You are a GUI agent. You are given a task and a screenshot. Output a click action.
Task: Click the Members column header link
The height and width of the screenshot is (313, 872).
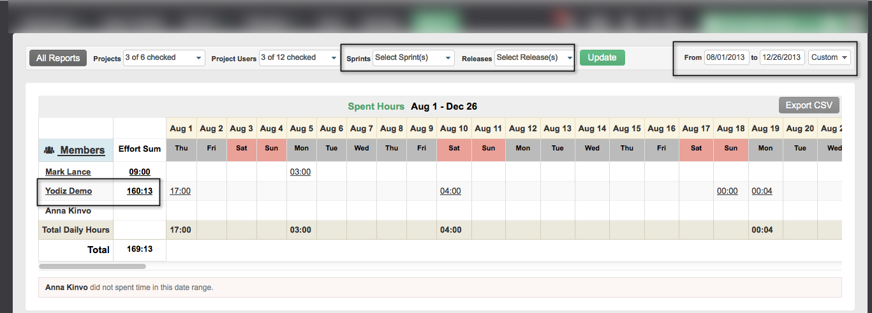coord(82,150)
